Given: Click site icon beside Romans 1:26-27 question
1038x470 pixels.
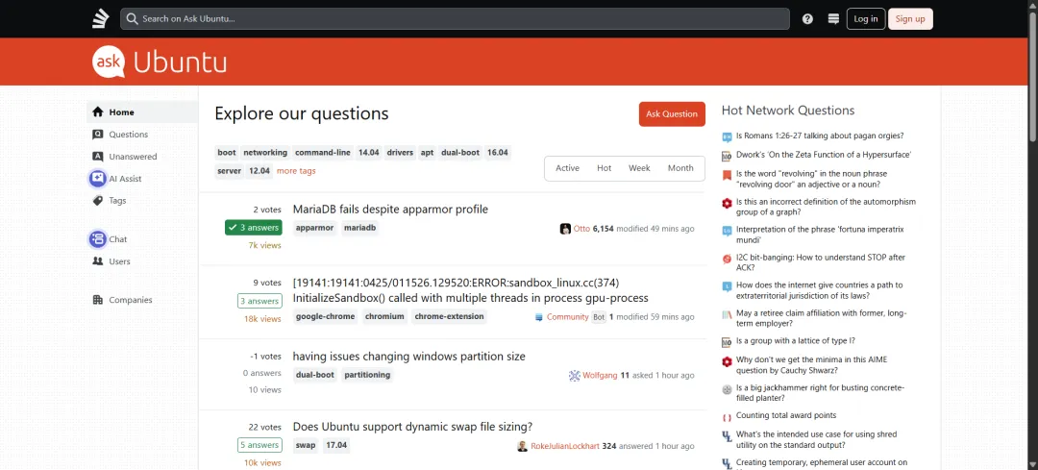Looking at the screenshot, I should (x=727, y=137).
